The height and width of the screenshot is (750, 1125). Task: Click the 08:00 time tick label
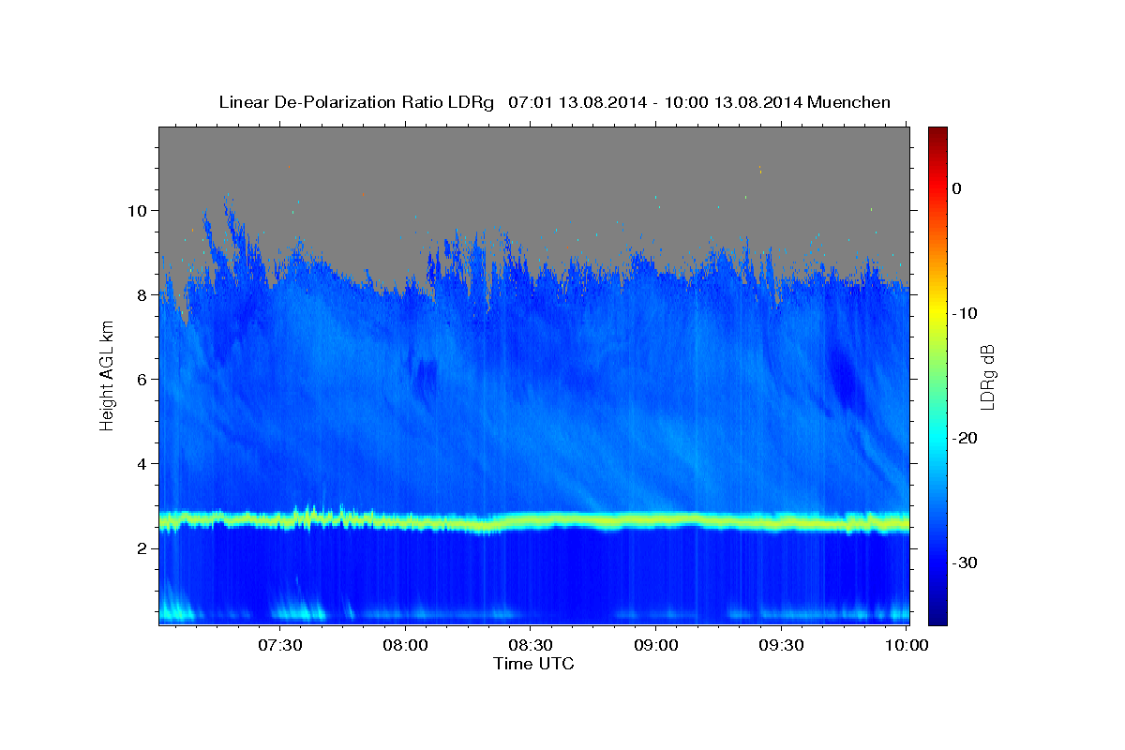click(405, 645)
